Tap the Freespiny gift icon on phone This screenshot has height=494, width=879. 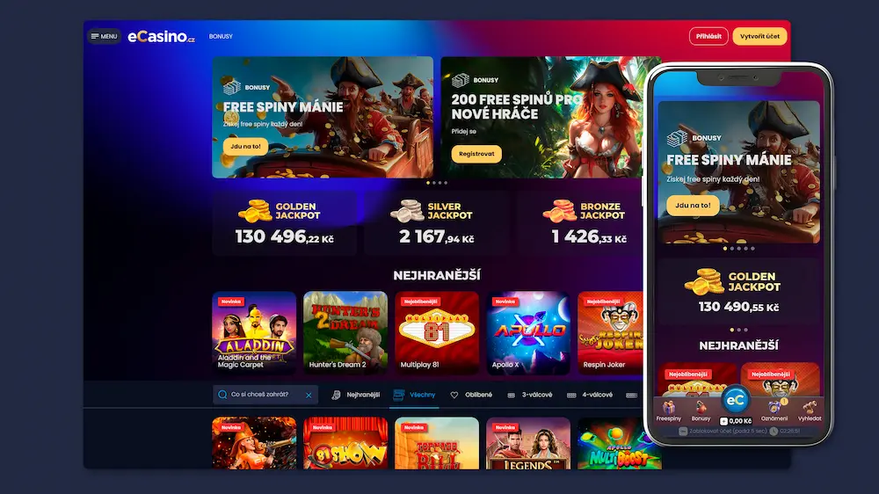668,410
